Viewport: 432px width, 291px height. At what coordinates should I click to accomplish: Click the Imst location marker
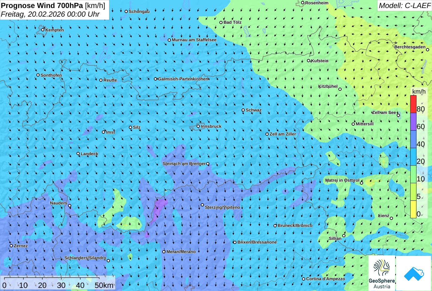103,132
